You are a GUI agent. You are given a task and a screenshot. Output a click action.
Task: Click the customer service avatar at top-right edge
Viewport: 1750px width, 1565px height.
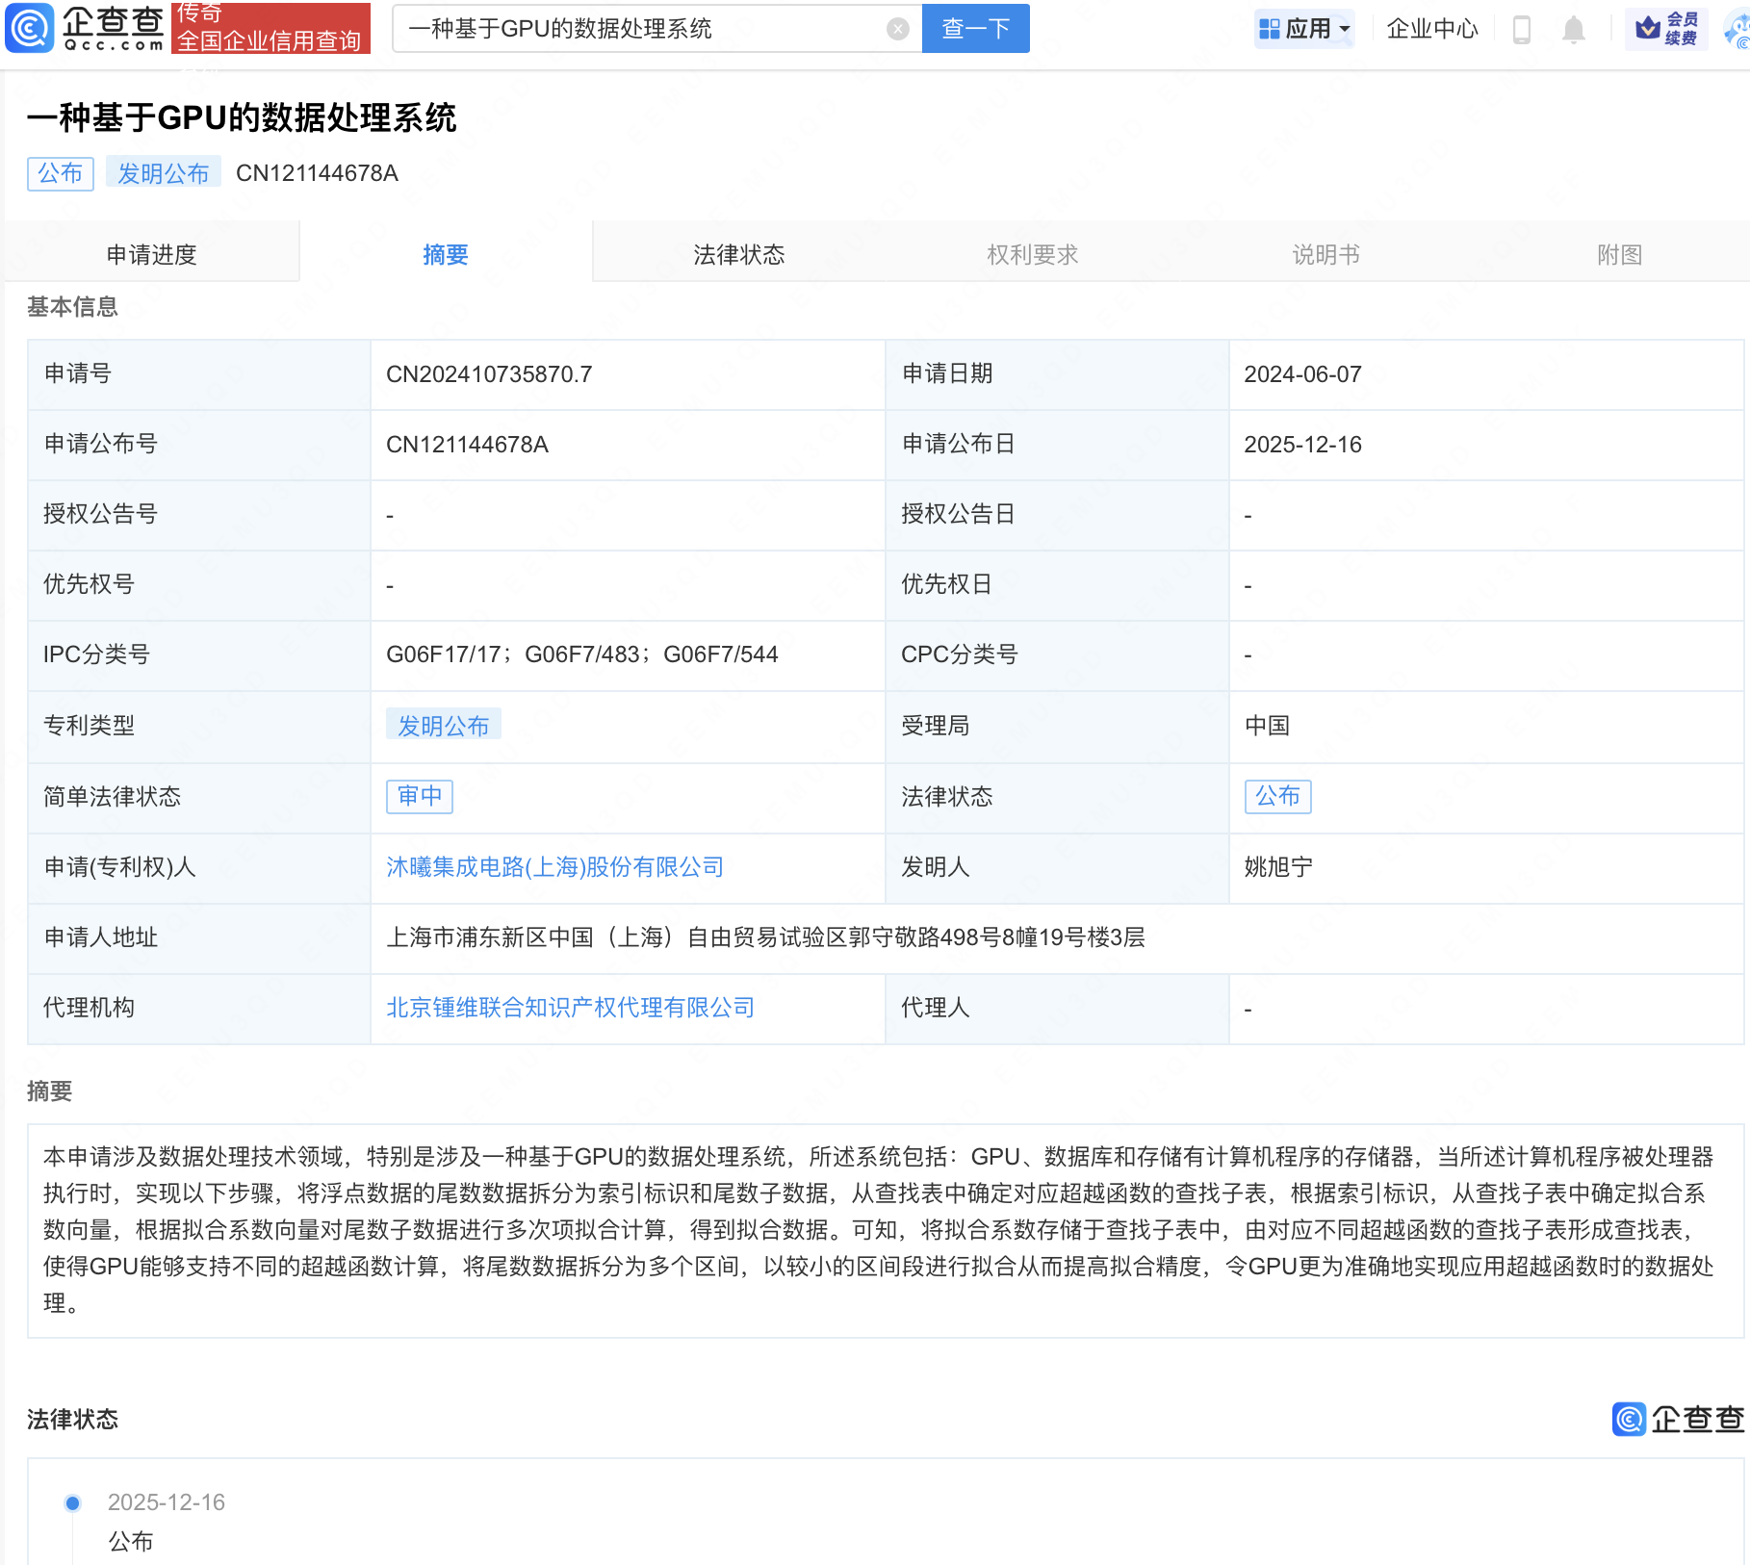pyautogui.click(x=1738, y=31)
